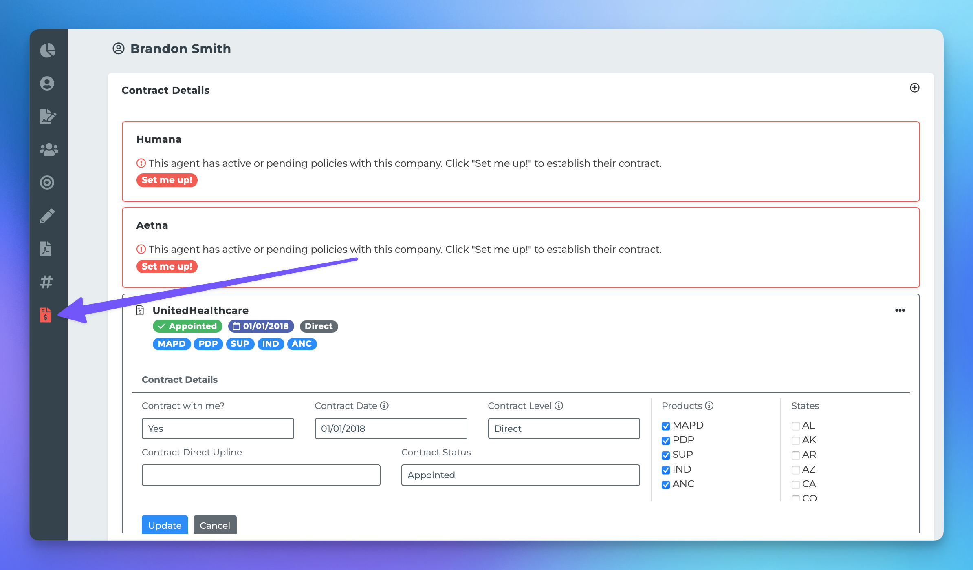Click the add contract plus icon
This screenshot has width=973, height=570.
(915, 88)
